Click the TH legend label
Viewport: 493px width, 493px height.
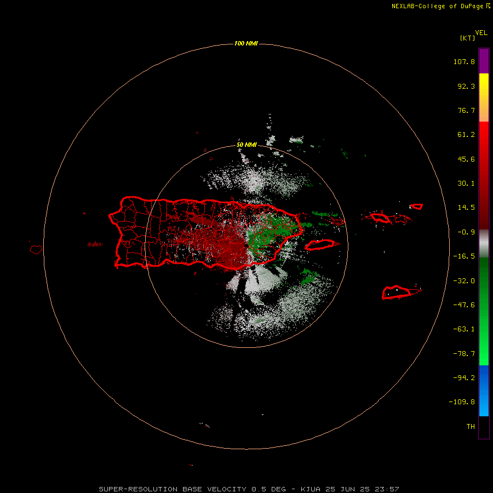click(471, 426)
